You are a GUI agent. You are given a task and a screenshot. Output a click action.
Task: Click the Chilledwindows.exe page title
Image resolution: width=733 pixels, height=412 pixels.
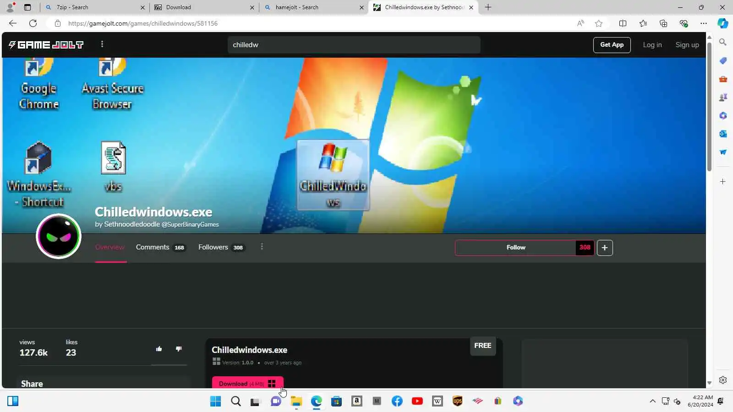pos(153,212)
